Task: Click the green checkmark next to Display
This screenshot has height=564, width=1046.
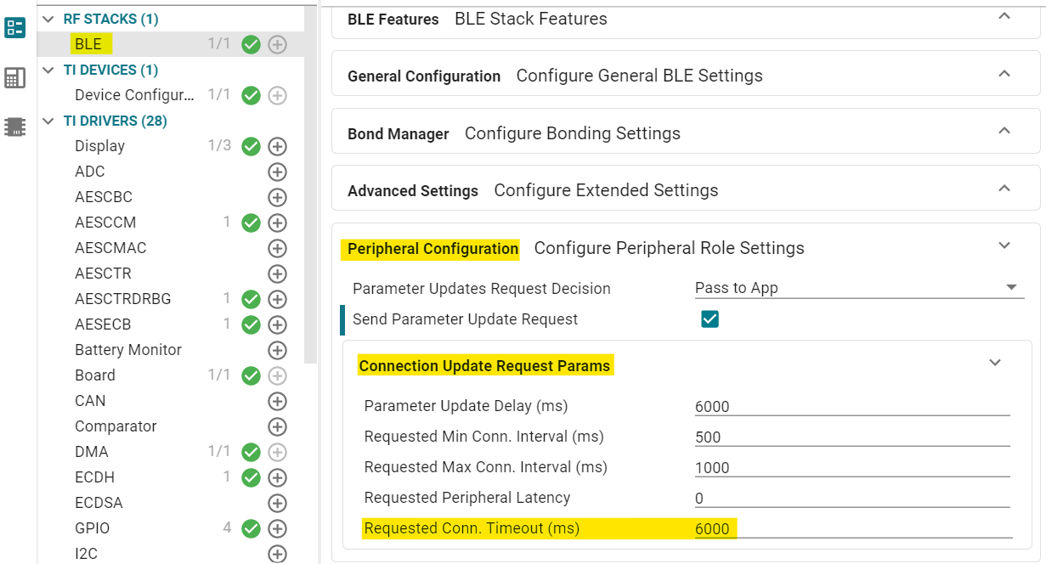Action: point(251,146)
